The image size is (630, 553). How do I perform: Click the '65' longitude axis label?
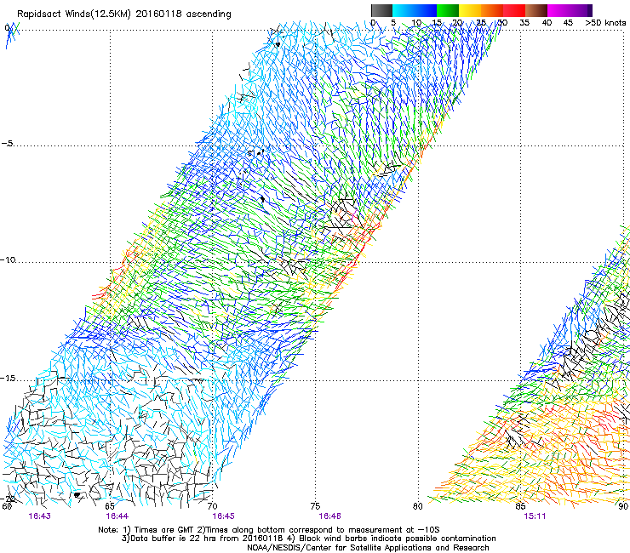(x=110, y=506)
